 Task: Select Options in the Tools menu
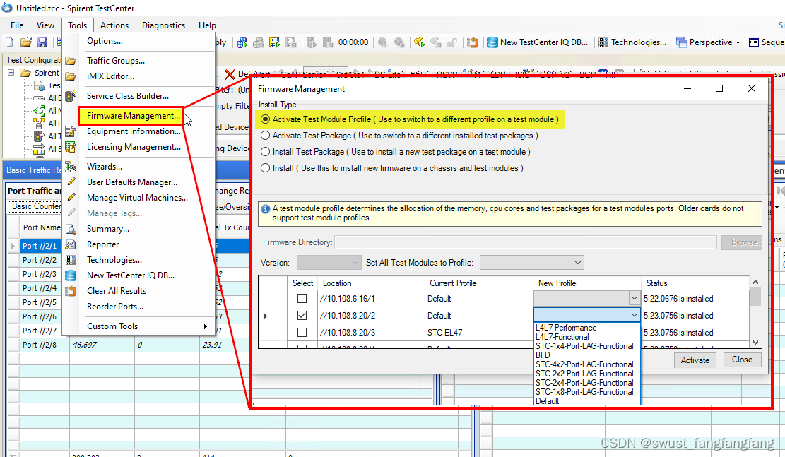[x=105, y=41]
